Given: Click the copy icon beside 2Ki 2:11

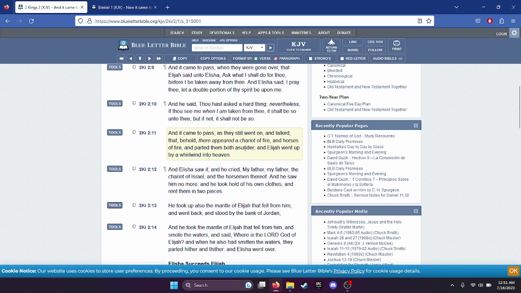Looking at the screenshot, I should click(x=134, y=132).
